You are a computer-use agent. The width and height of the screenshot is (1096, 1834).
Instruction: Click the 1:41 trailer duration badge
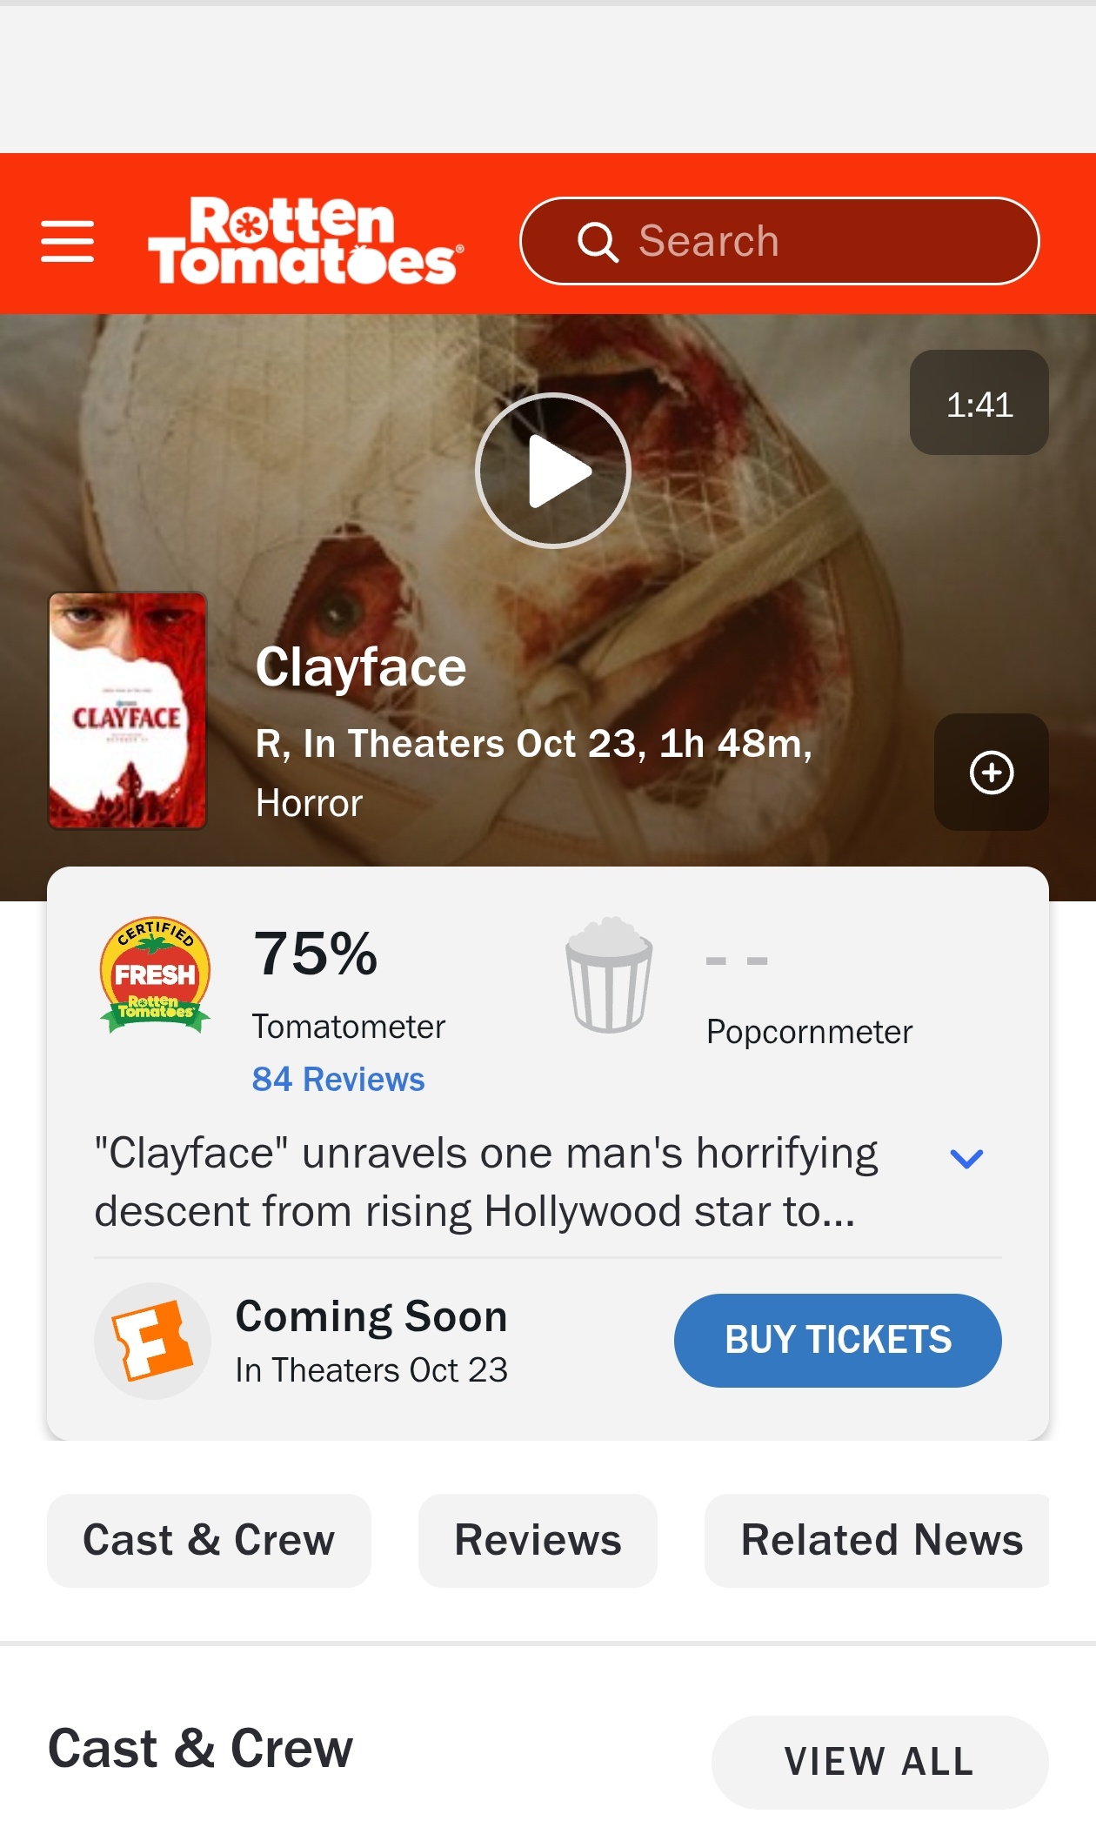979,403
